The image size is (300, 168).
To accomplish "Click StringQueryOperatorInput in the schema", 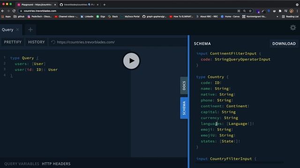I will click(x=242, y=59).
